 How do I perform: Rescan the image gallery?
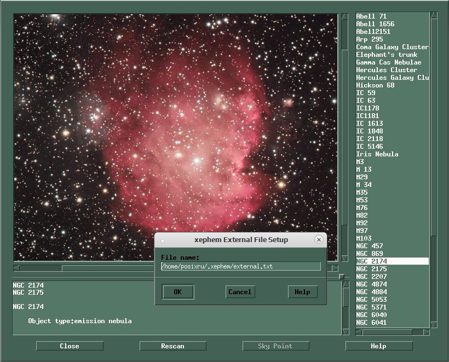172,346
